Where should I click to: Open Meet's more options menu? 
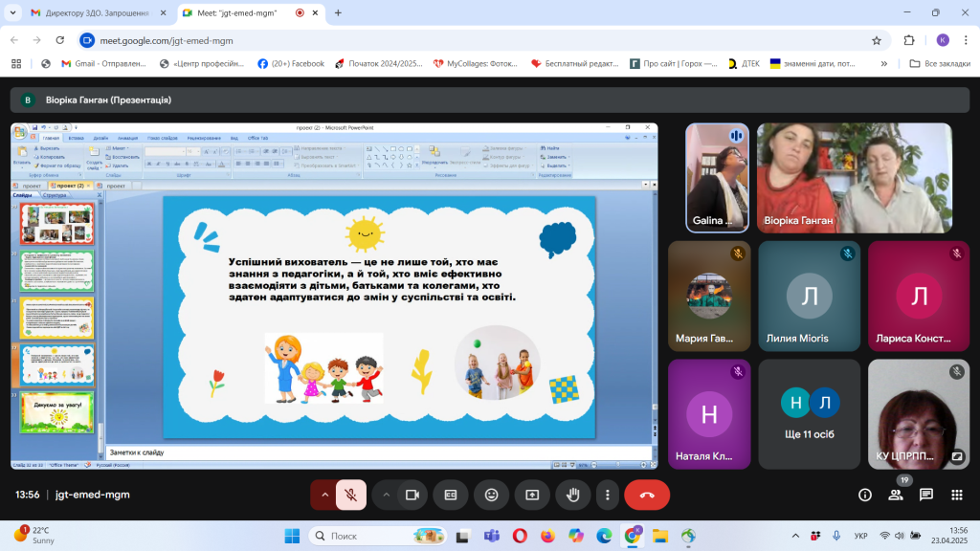point(607,495)
